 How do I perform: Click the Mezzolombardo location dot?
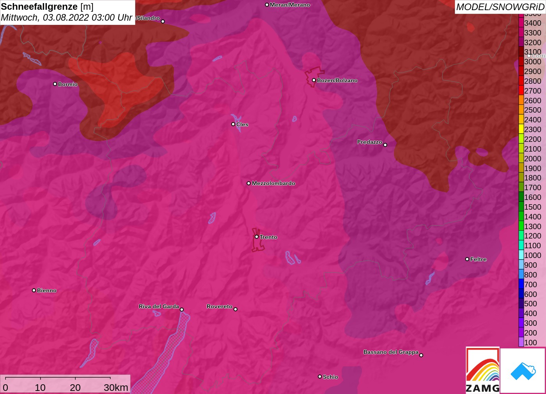249,183
